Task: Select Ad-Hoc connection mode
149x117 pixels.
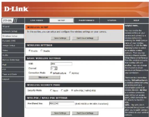Action: (70, 73)
